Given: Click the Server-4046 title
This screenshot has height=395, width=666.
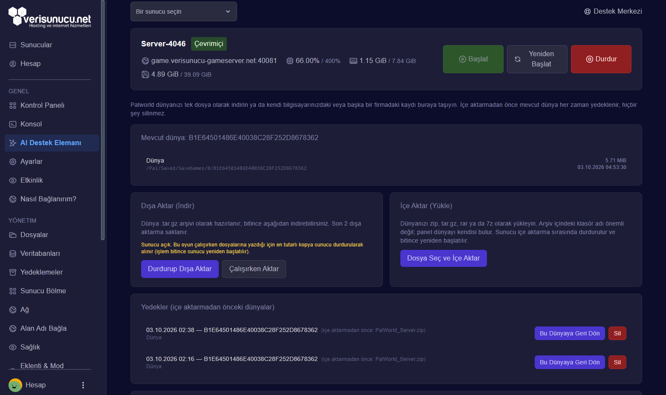Looking at the screenshot, I should coord(163,44).
